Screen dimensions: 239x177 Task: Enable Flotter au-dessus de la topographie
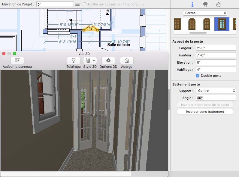click(x=85, y=4)
